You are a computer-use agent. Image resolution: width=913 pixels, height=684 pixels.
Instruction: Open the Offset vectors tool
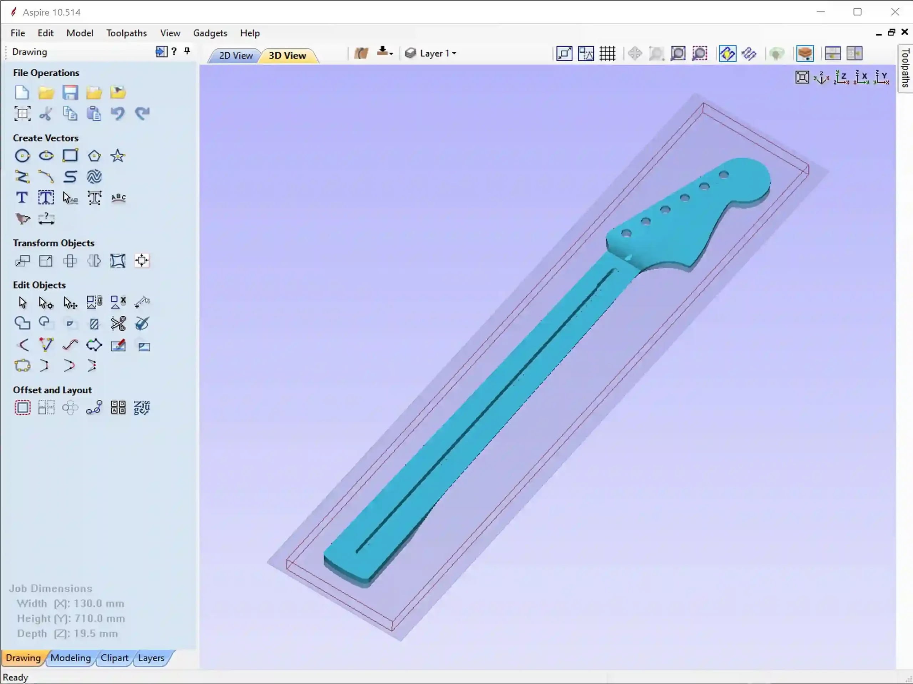22,408
